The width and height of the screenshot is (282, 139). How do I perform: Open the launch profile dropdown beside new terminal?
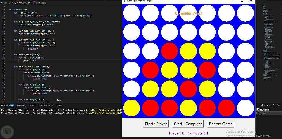pyautogui.click(x=265, y=105)
